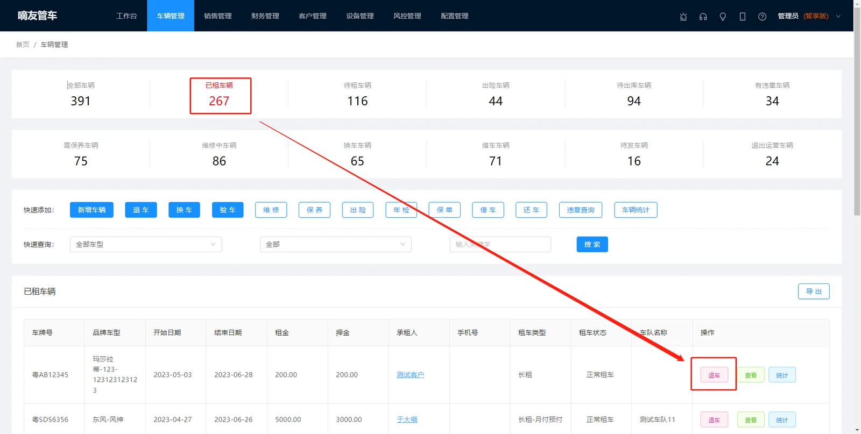
Task: Click the lightbulb tips icon
Action: tap(723, 16)
